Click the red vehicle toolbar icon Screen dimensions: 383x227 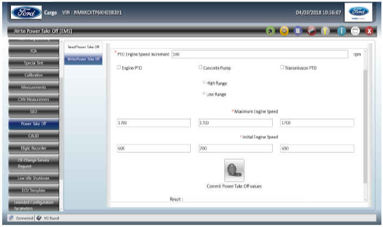tap(311, 31)
